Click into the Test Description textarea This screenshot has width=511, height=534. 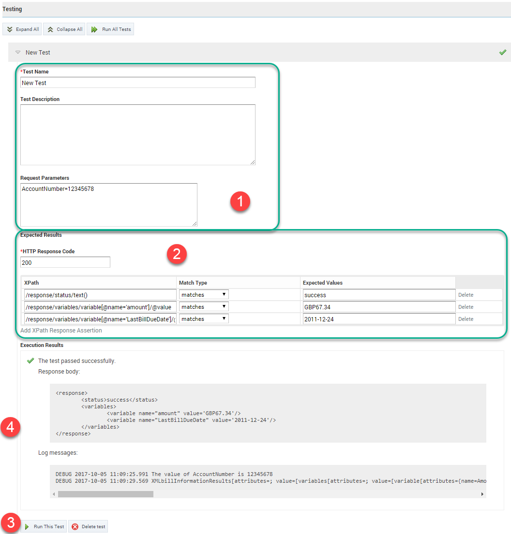pos(138,135)
